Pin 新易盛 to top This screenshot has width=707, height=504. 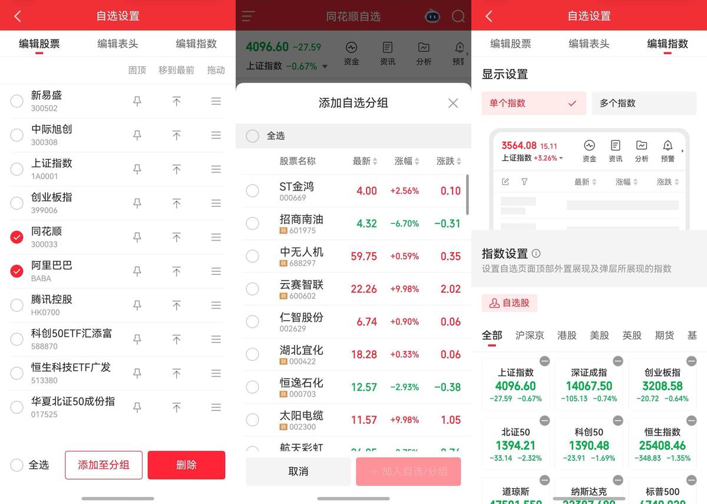tap(137, 101)
